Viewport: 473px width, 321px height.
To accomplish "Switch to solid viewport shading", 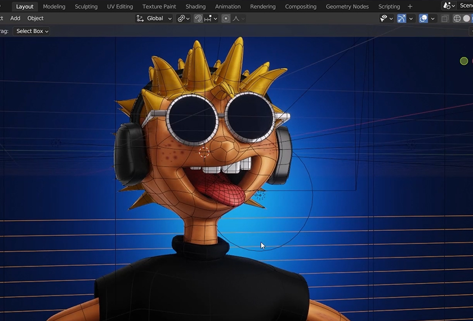I will [x=466, y=19].
